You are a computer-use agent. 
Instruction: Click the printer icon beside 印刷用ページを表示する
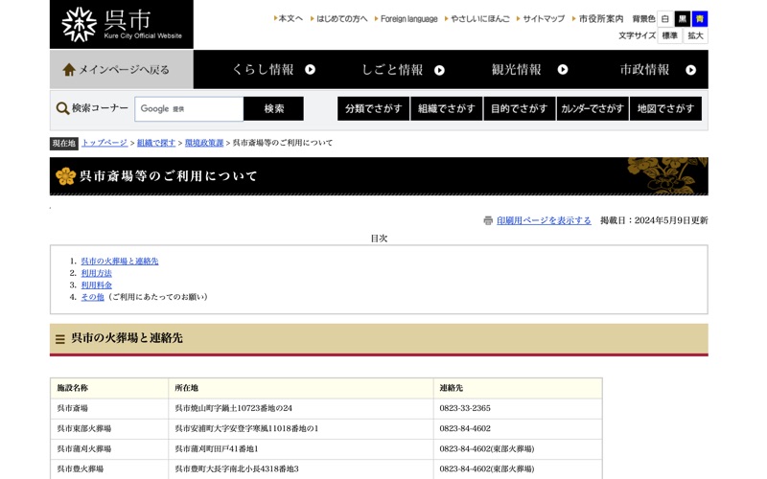point(488,220)
